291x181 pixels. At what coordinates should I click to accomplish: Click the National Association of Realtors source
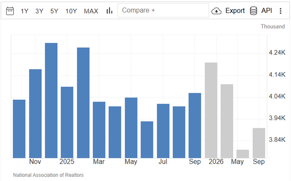[48, 175]
